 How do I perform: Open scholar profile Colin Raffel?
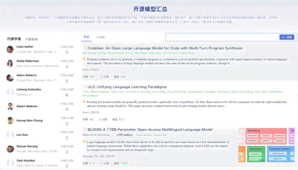click(x=25, y=47)
